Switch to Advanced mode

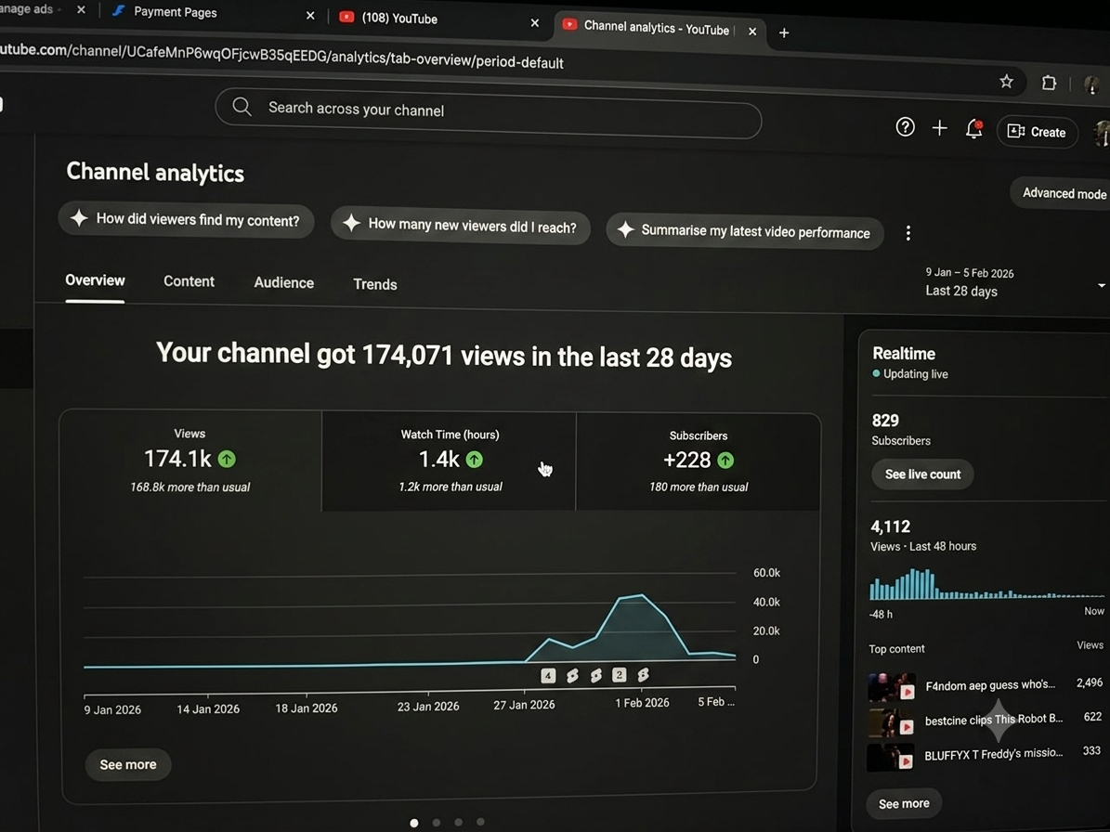click(1063, 193)
